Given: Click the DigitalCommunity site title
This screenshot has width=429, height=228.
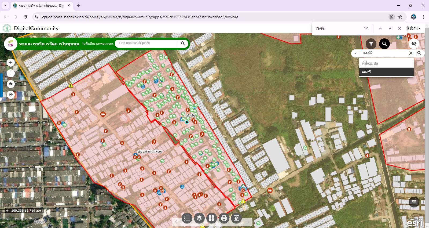Looking at the screenshot, I should (x=36, y=28).
